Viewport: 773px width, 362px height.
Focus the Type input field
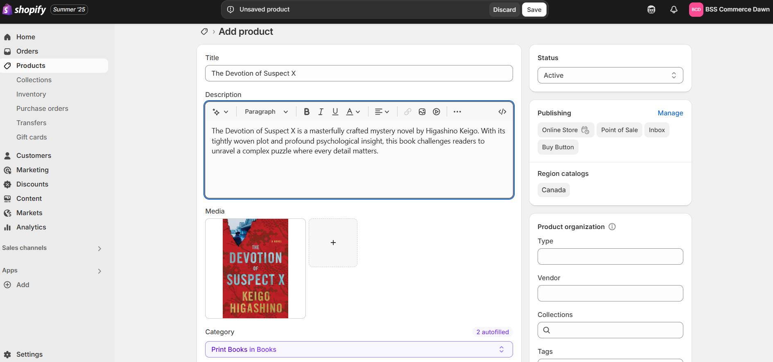[610, 256]
